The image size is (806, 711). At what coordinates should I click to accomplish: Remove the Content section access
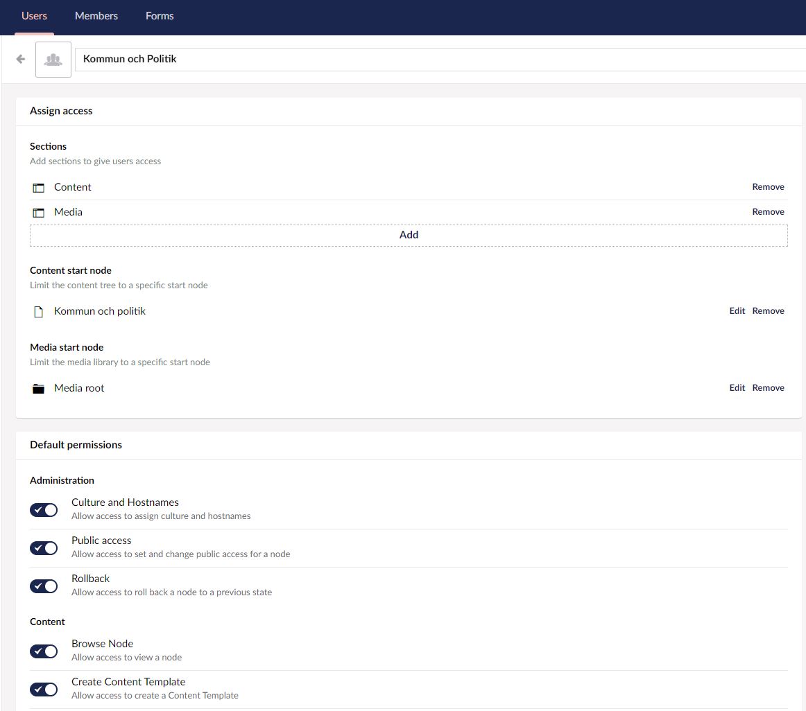768,186
